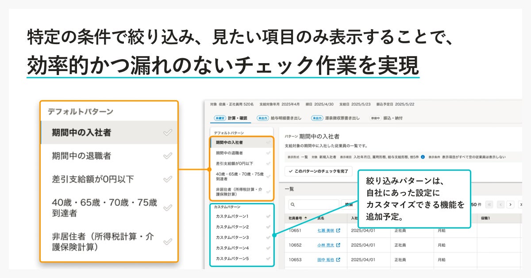Toggle check of カスタムパターン3 in app sidebar
Image resolution: width=531 pixels, height=278 pixels.
[x=268, y=237]
